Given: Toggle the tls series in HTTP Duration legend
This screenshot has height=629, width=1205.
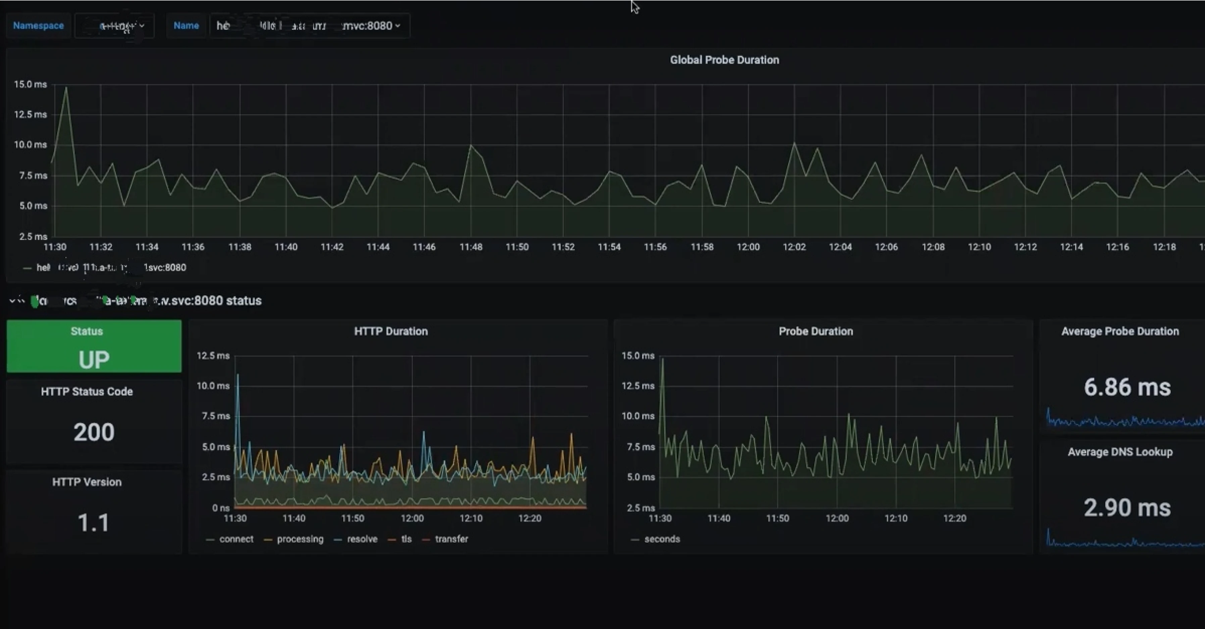Looking at the screenshot, I should [x=406, y=539].
